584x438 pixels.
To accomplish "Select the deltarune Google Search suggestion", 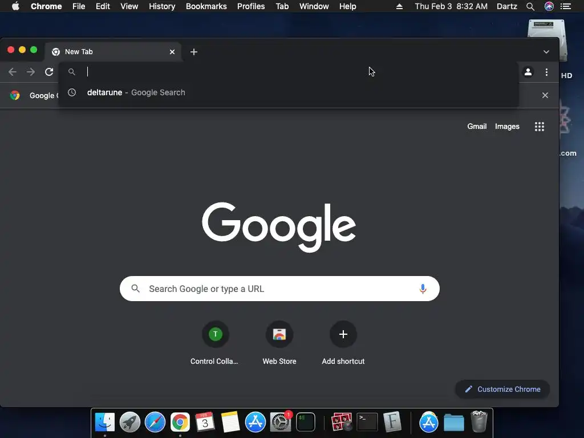I will tap(288, 92).
